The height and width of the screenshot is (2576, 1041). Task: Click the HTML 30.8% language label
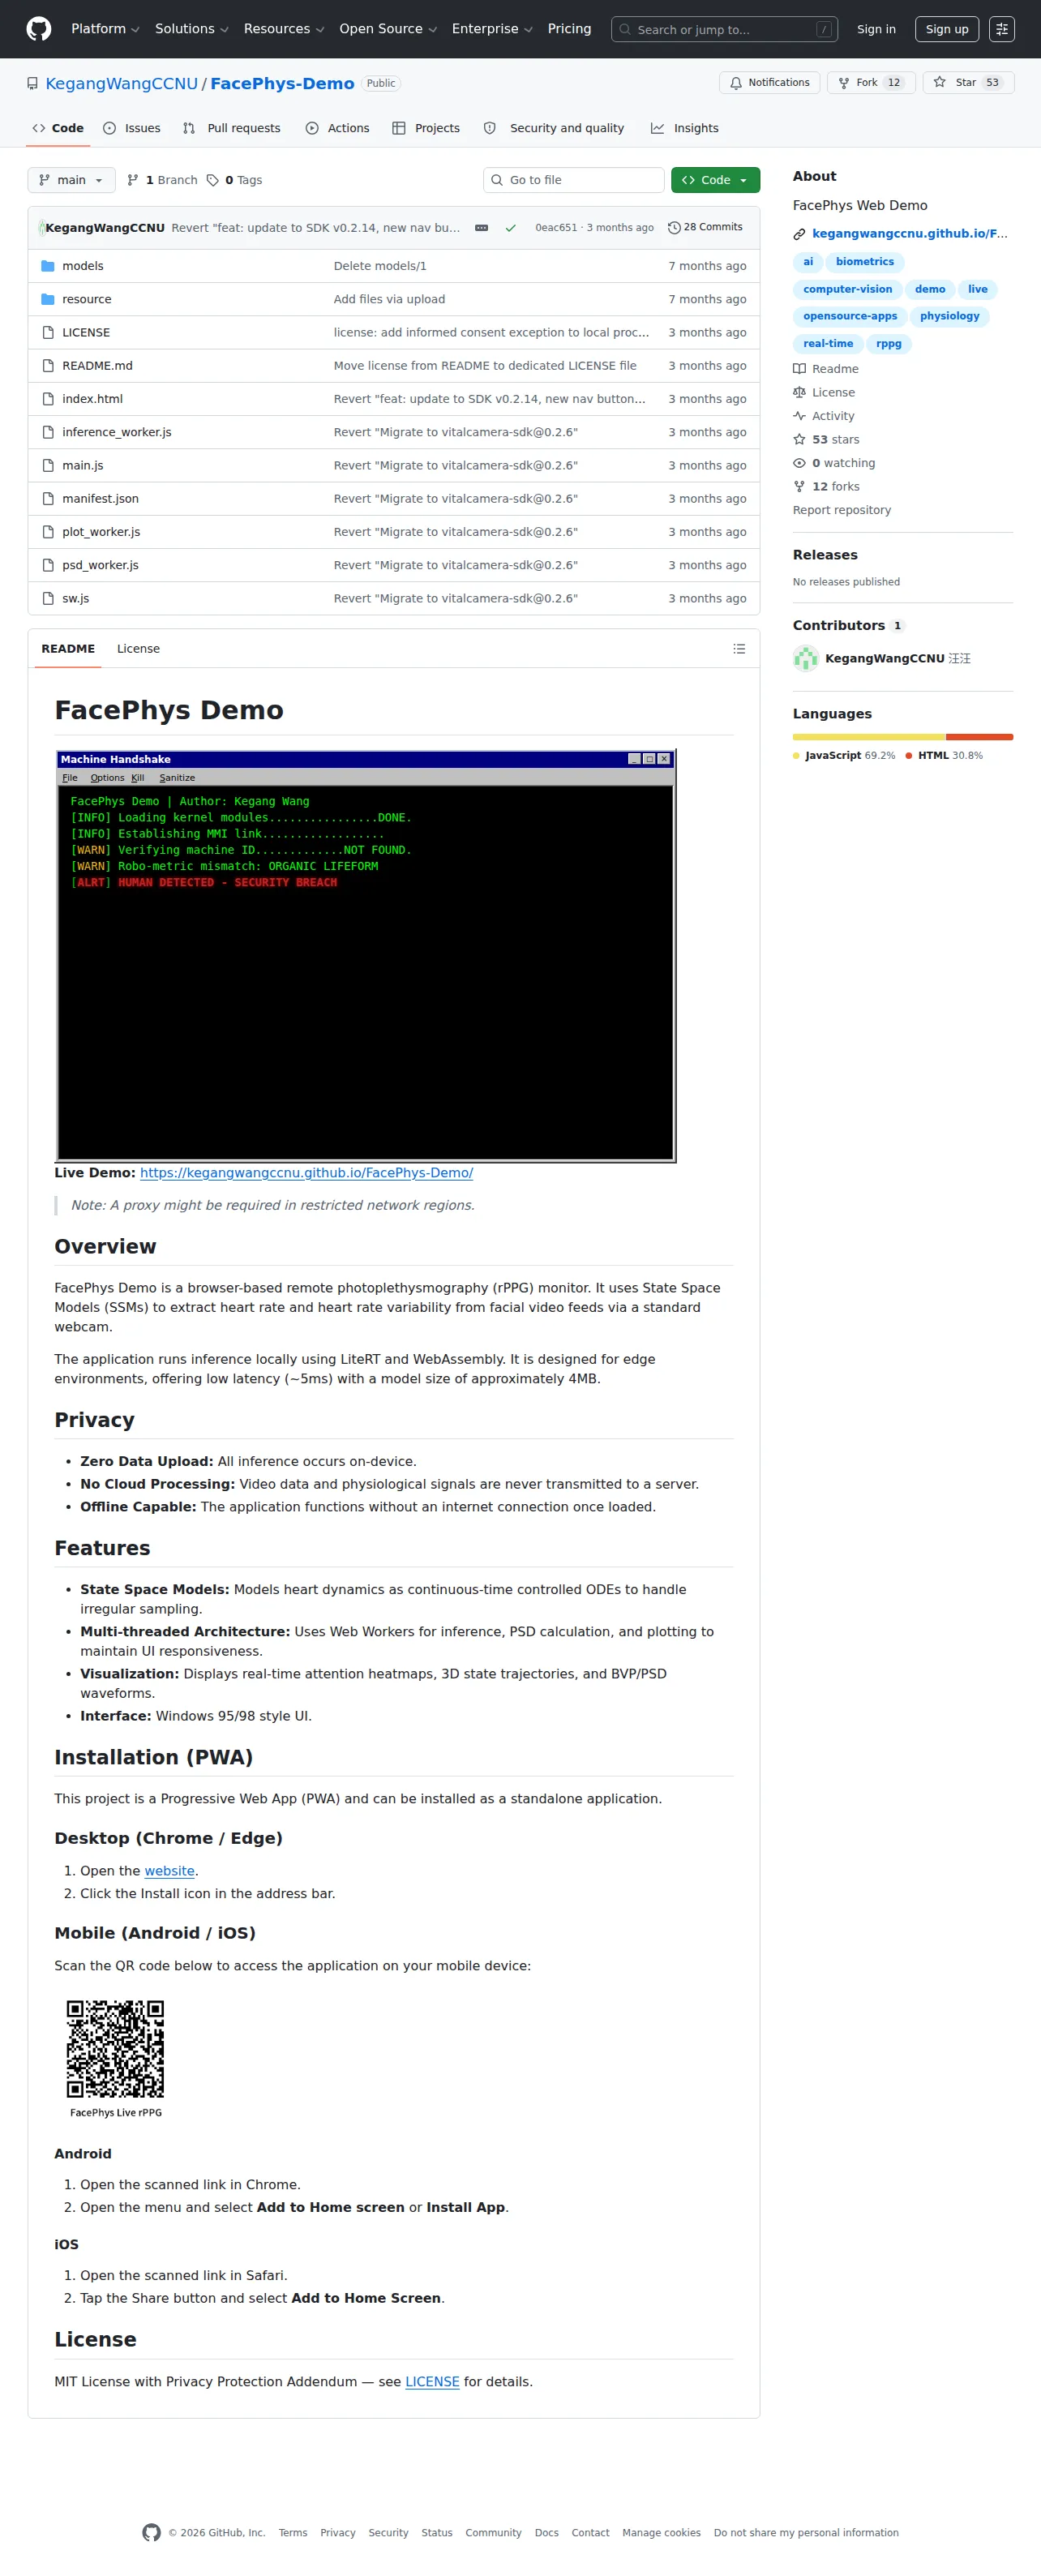(x=944, y=755)
